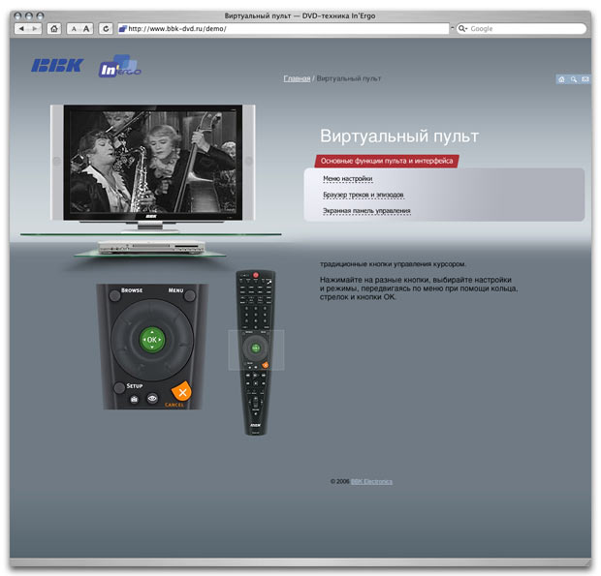Open the "Меню настройки" link
601x576 pixels.
[x=347, y=179]
